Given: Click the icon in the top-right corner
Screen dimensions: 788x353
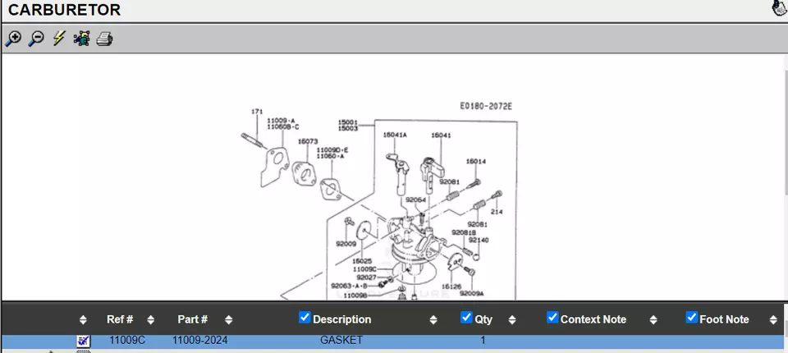Looking at the screenshot, I should click(x=779, y=9).
